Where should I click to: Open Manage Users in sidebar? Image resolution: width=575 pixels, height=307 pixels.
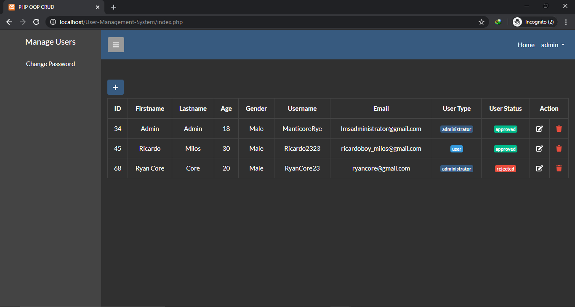51,42
